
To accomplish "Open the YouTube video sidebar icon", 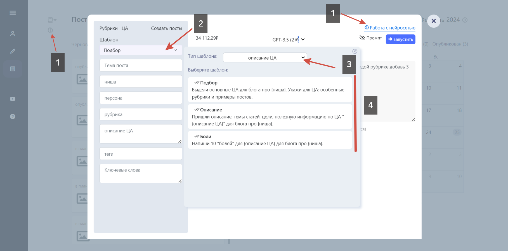I will 13,99.
